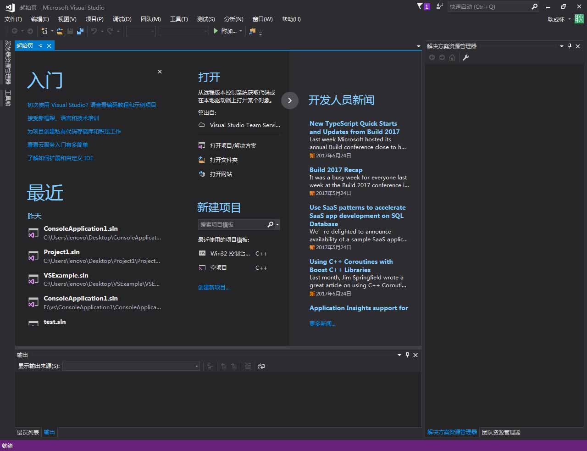Close the 起始页 tab
Viewport: 587px width, 451px height.
coord(49,45)
